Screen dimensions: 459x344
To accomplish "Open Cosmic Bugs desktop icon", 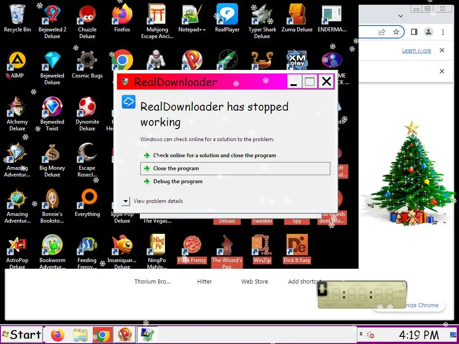I will pyautogui.click(x=87, y=64).
